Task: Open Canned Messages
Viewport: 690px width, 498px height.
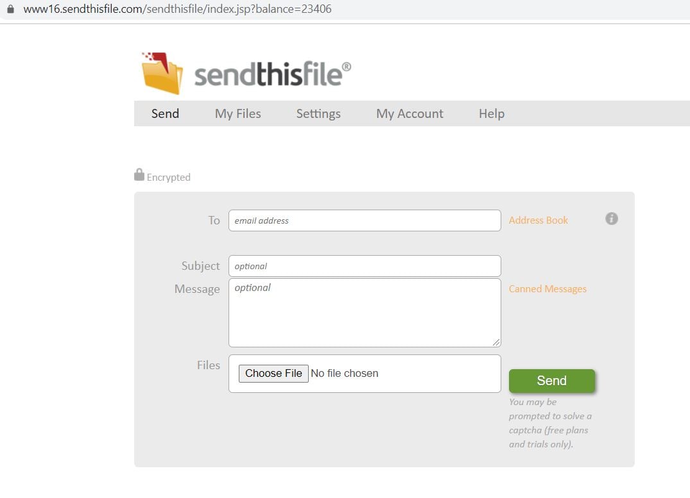Action: [x=548, y=288]
